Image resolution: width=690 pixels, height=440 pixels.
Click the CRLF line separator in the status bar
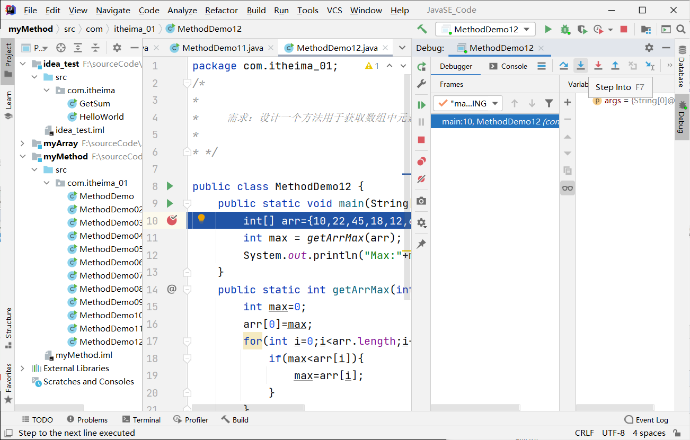tap(584, 433)
